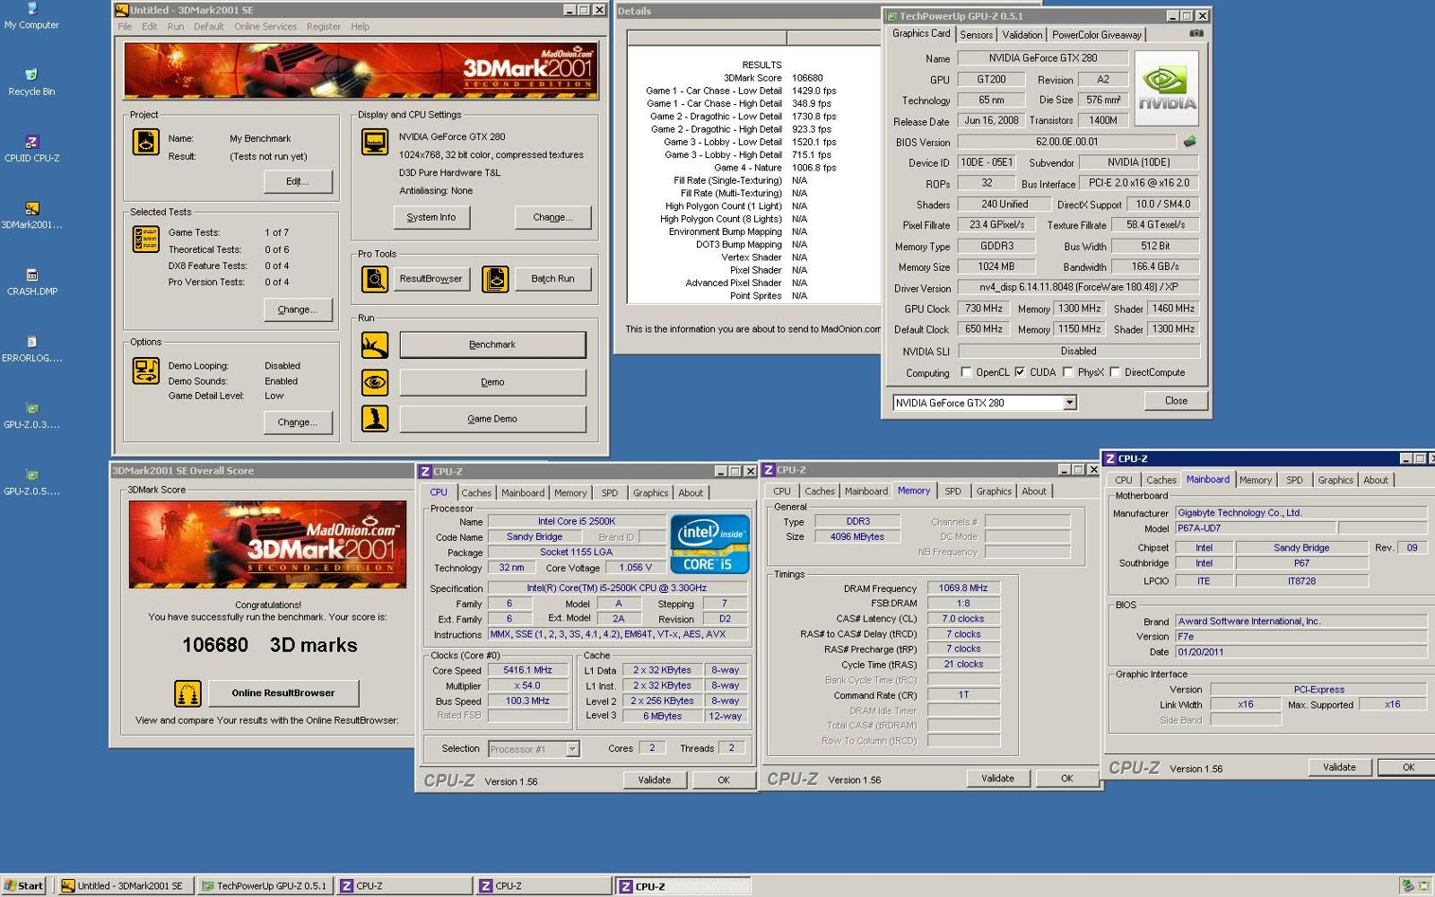Viewport: 1435px width, 897px height.
Task: Toggle the PhysX checkbox in GPU-Z
Action: (x=1068, y=372)
